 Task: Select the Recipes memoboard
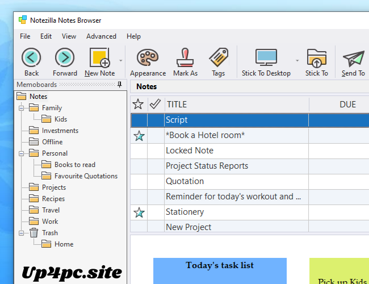pyautogui.click(x=53, y=199)
